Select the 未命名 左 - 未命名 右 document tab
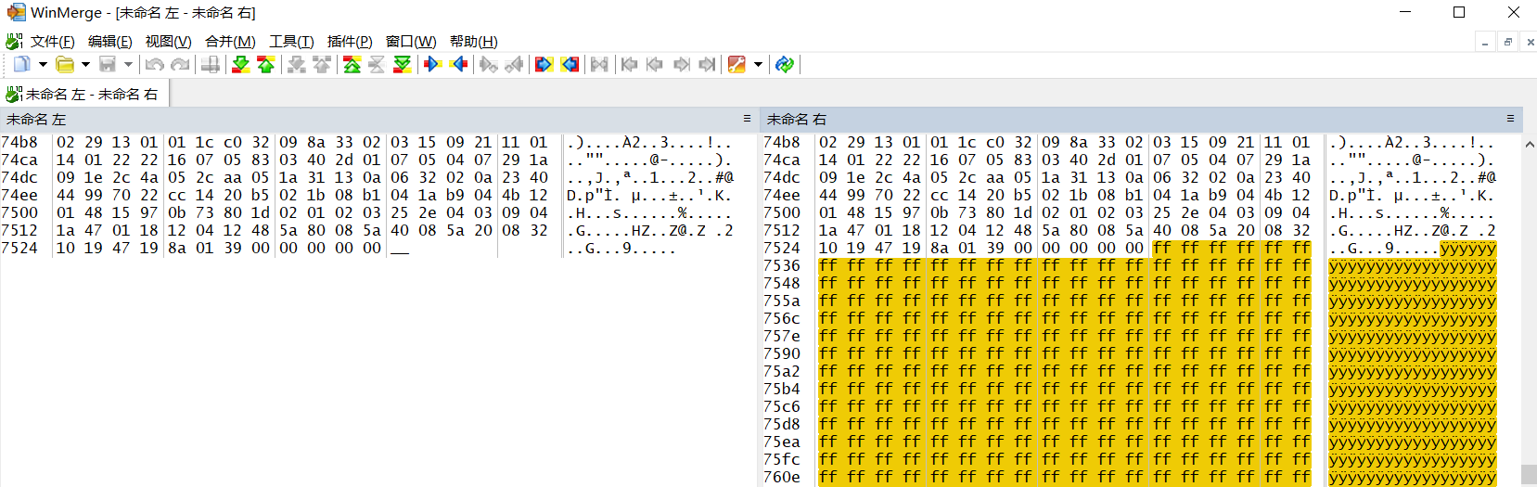The height and width of the screenshot is (487, 1537). [x=83, y=94]
